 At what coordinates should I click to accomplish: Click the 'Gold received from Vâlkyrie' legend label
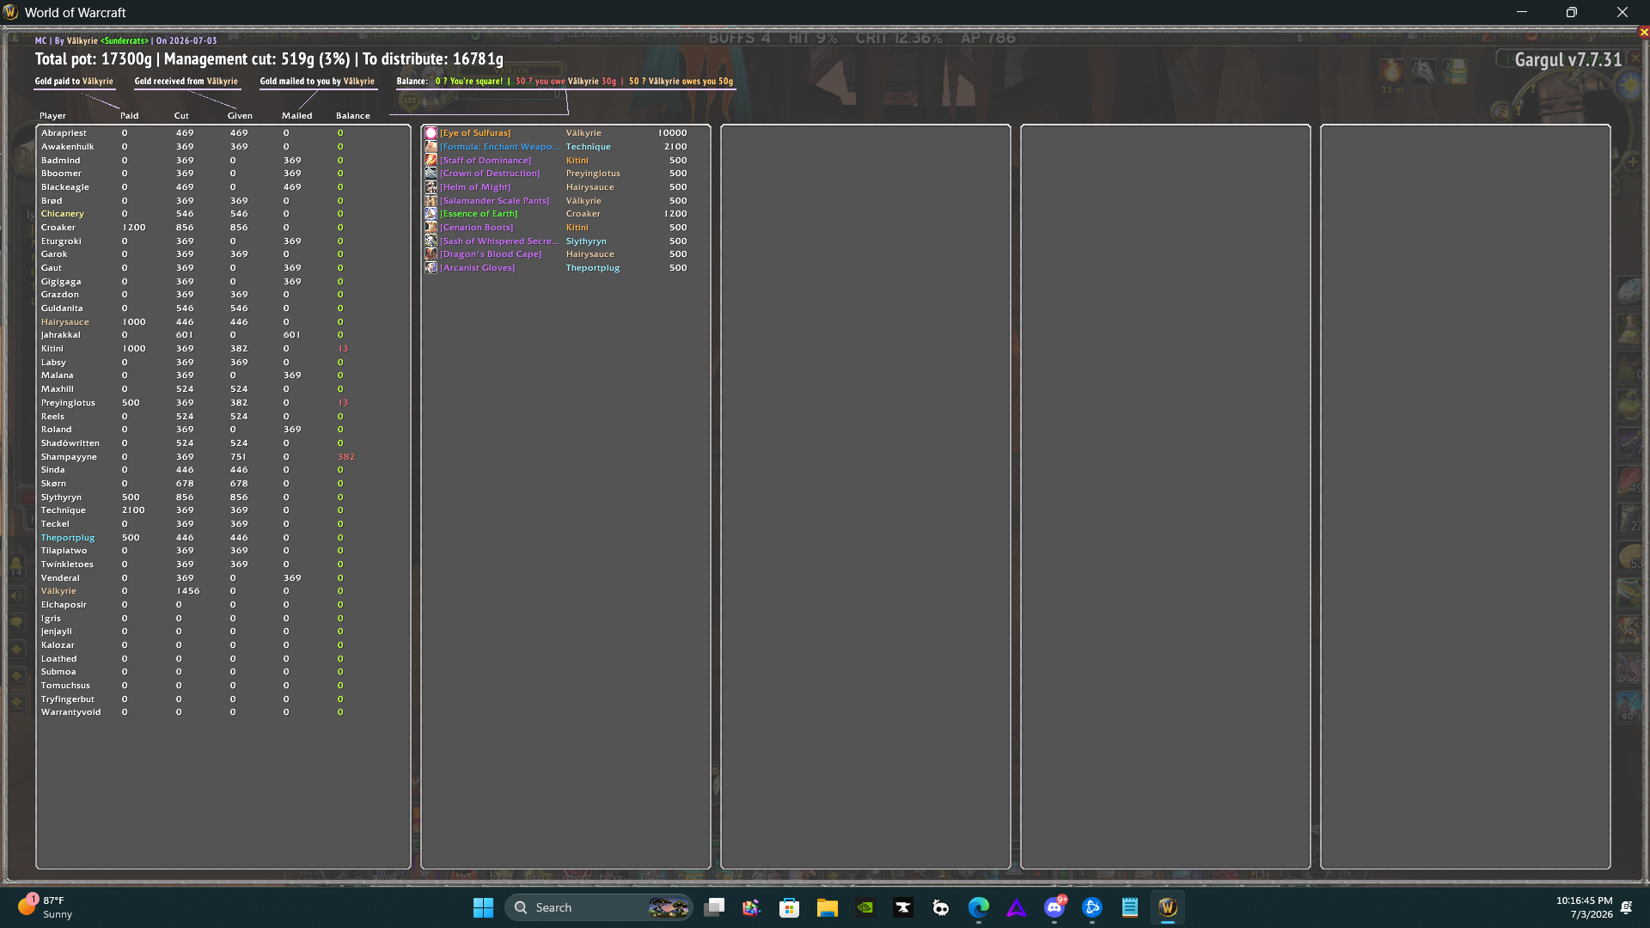(x=186, y=82)
